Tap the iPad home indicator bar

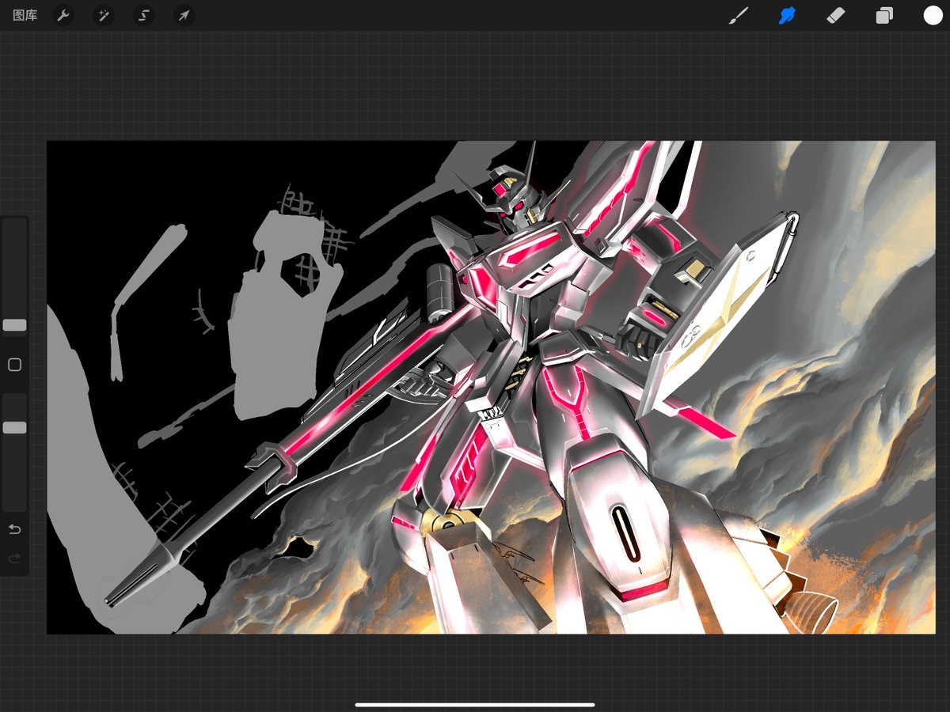coord(475,704)
